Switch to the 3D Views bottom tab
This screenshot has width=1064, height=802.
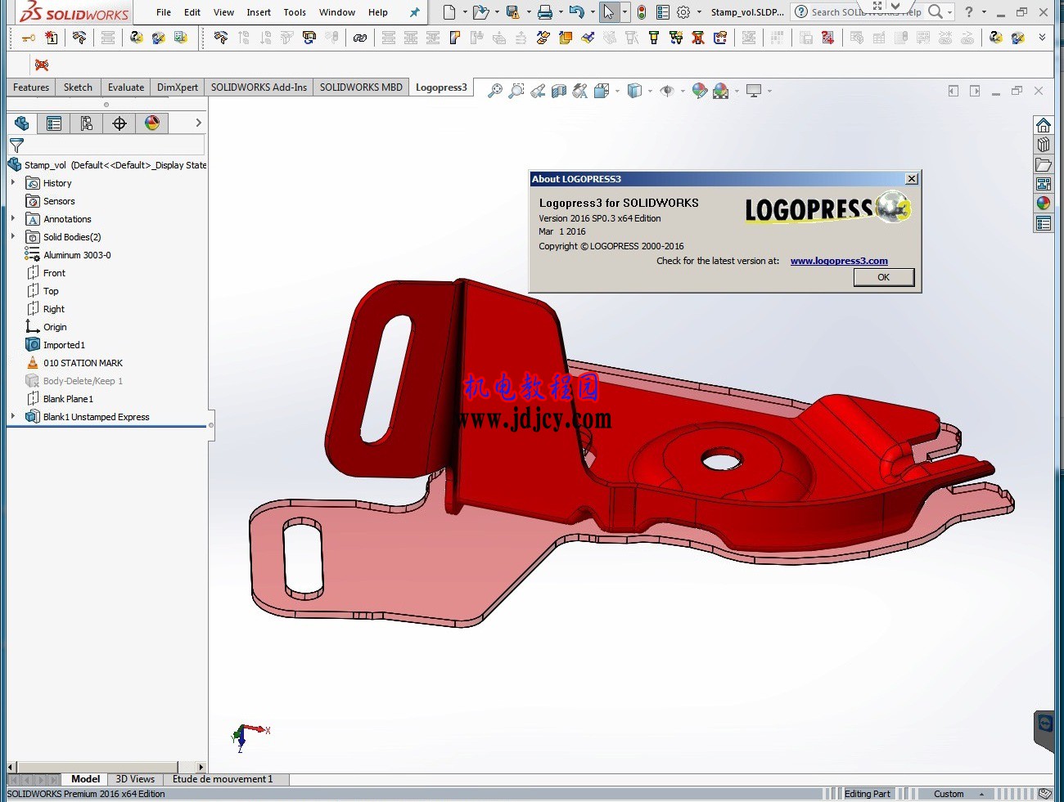pos(135,779)
